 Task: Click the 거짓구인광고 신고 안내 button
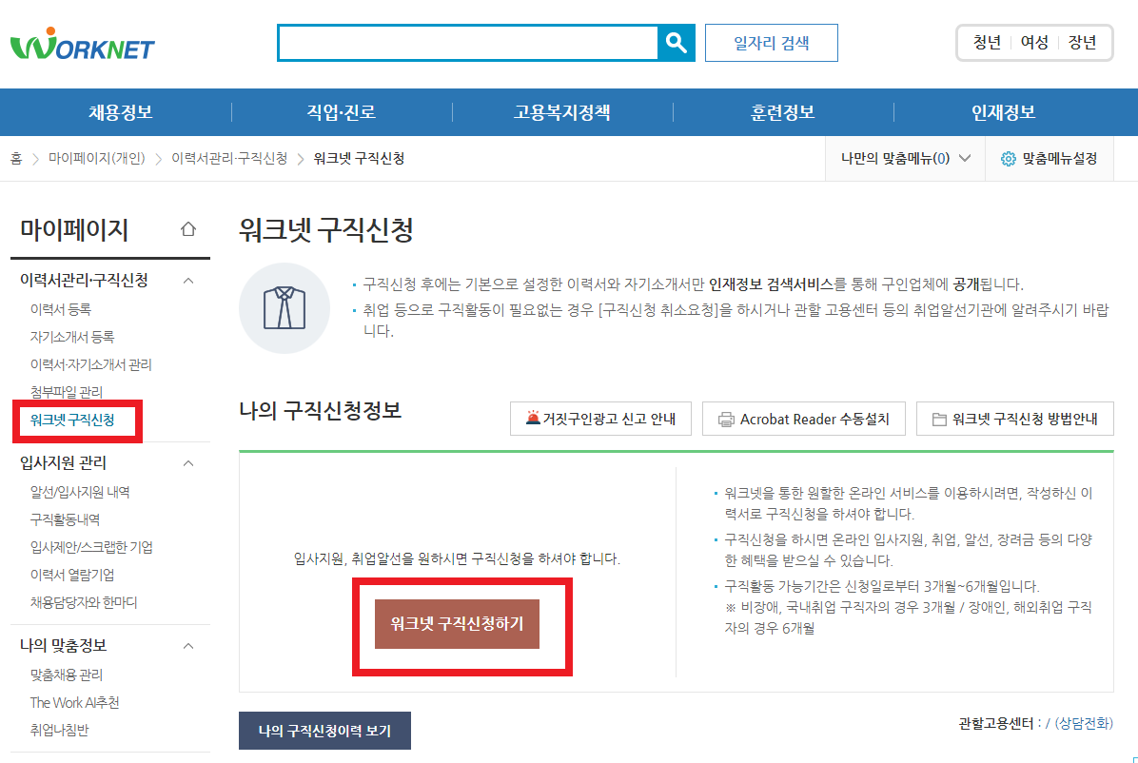click(601, 419)
